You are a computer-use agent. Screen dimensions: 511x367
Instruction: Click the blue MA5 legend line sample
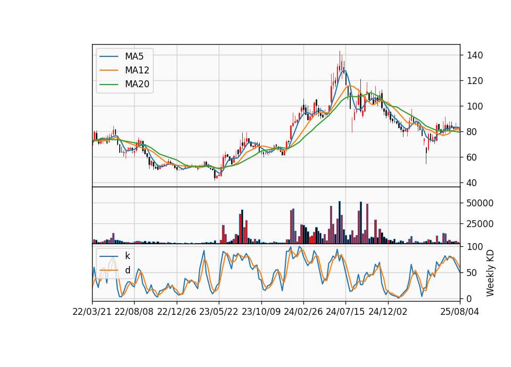pos(109,56)
